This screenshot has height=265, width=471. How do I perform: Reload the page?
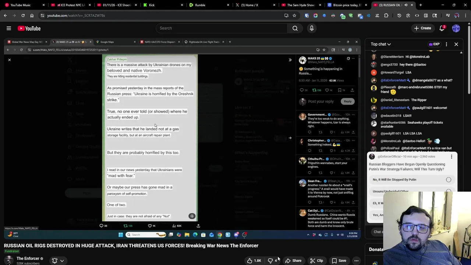click(x=23, y=15)
